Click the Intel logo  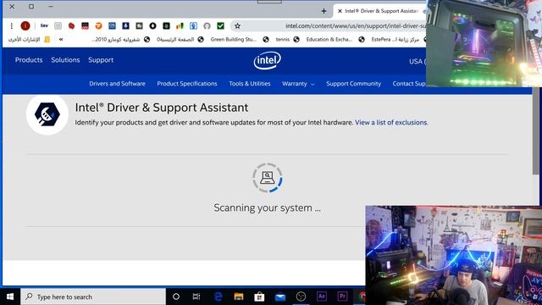(268, 60)
